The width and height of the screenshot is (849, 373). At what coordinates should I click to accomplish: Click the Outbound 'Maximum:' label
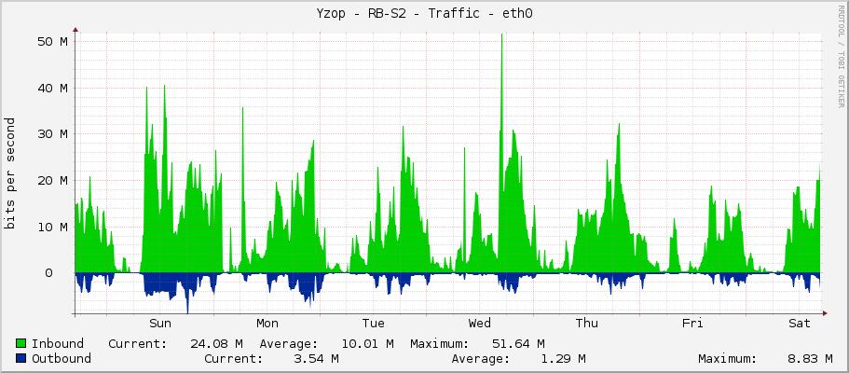(727, 358)
